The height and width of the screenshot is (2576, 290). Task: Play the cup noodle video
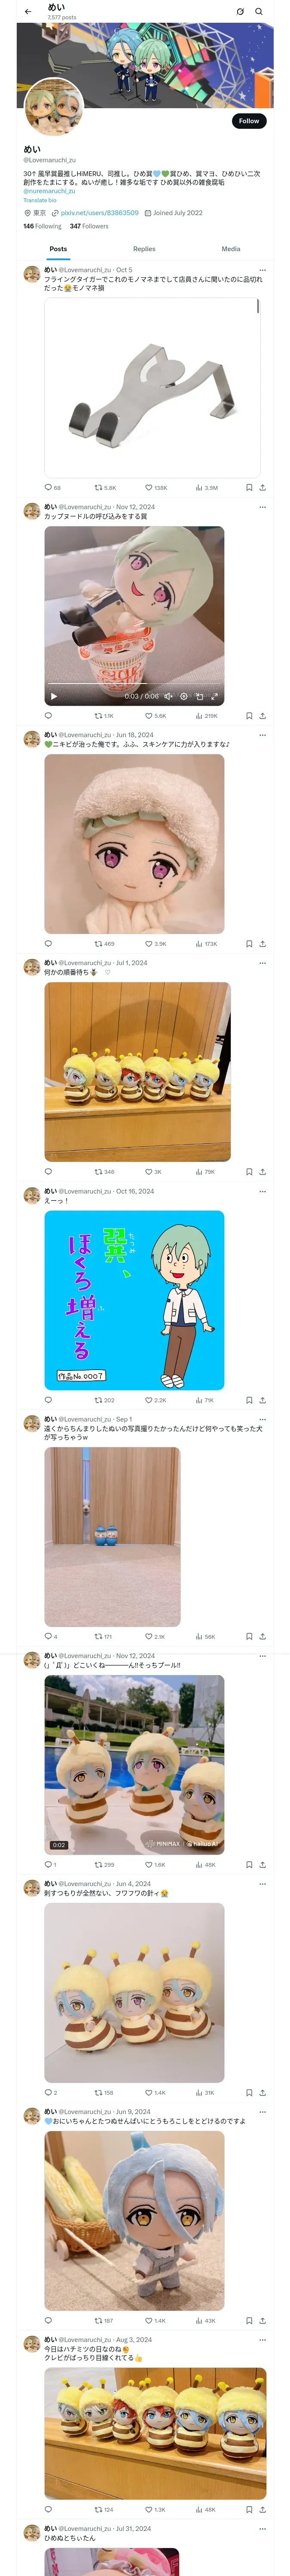point(54,696)
